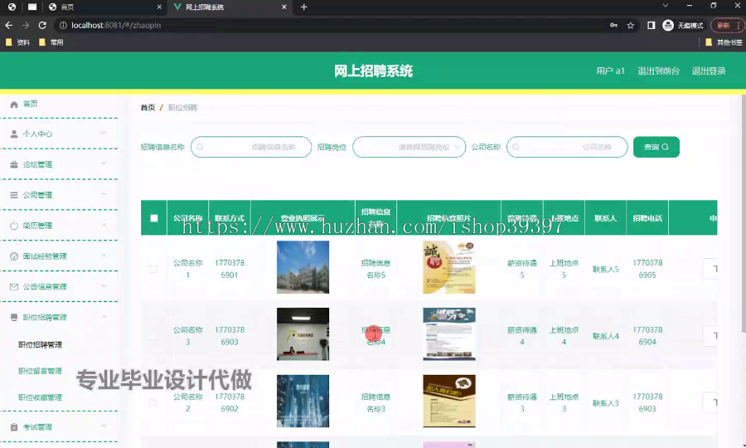
Task: Reload the page with the refresh icon
Action: coord(42,25)
